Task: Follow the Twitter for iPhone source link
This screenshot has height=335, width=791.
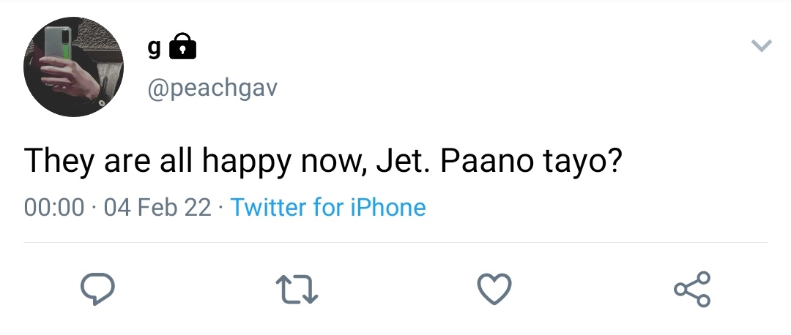Action: click(x=328, y=207)
